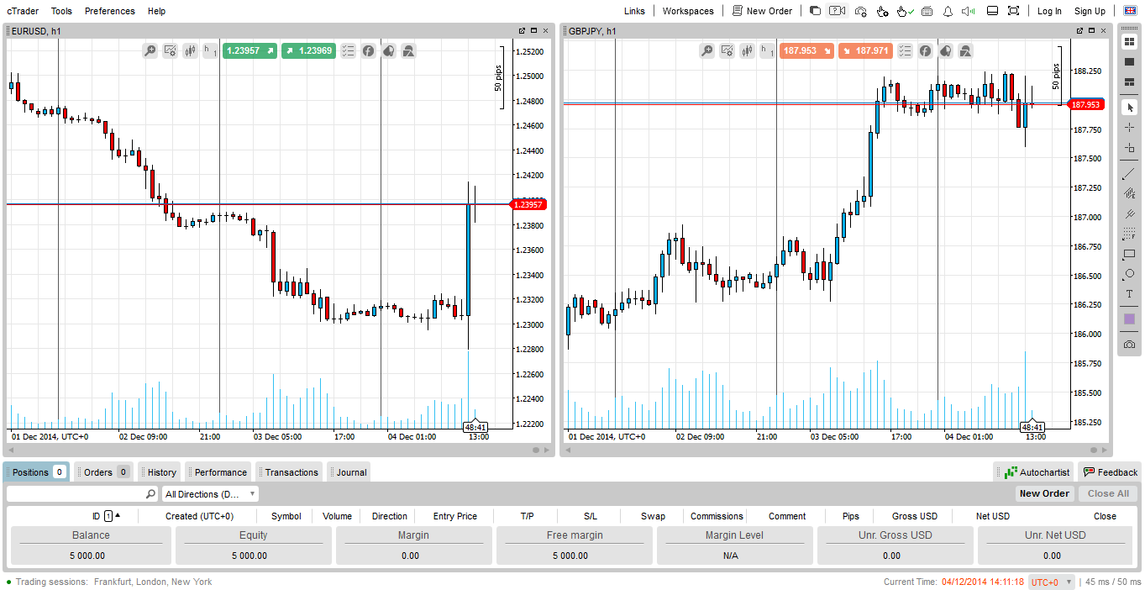Select the crosshair tool in right sidebar

[1129, 127]
